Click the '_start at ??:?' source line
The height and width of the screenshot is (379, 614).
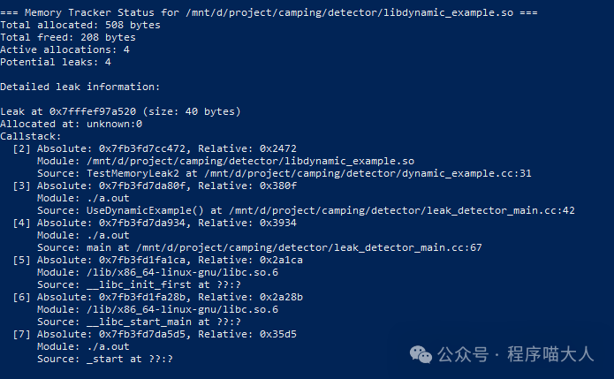pyautogui.click(x=104, y=360)
